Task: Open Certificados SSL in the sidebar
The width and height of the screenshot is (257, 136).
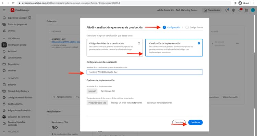Action: (15, 104)
